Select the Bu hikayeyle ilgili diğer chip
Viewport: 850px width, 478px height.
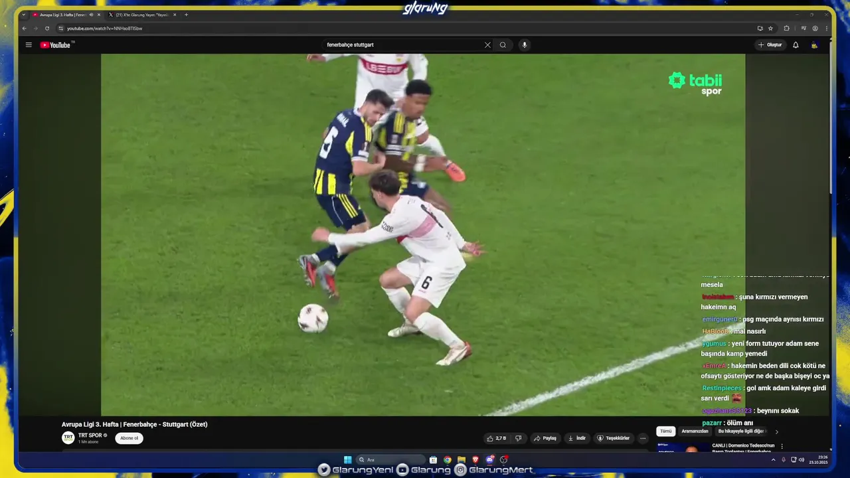tap(741, 432)
